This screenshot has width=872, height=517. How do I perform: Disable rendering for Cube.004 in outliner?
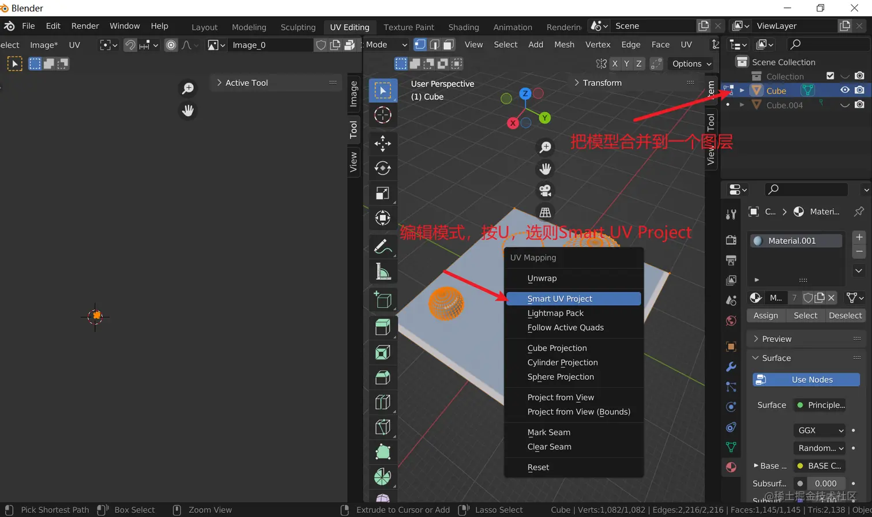click(859, 105)
